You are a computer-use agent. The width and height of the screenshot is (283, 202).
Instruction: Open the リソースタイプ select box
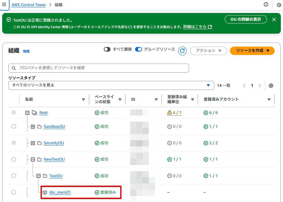pyautogui.click(x=111, y=85)
